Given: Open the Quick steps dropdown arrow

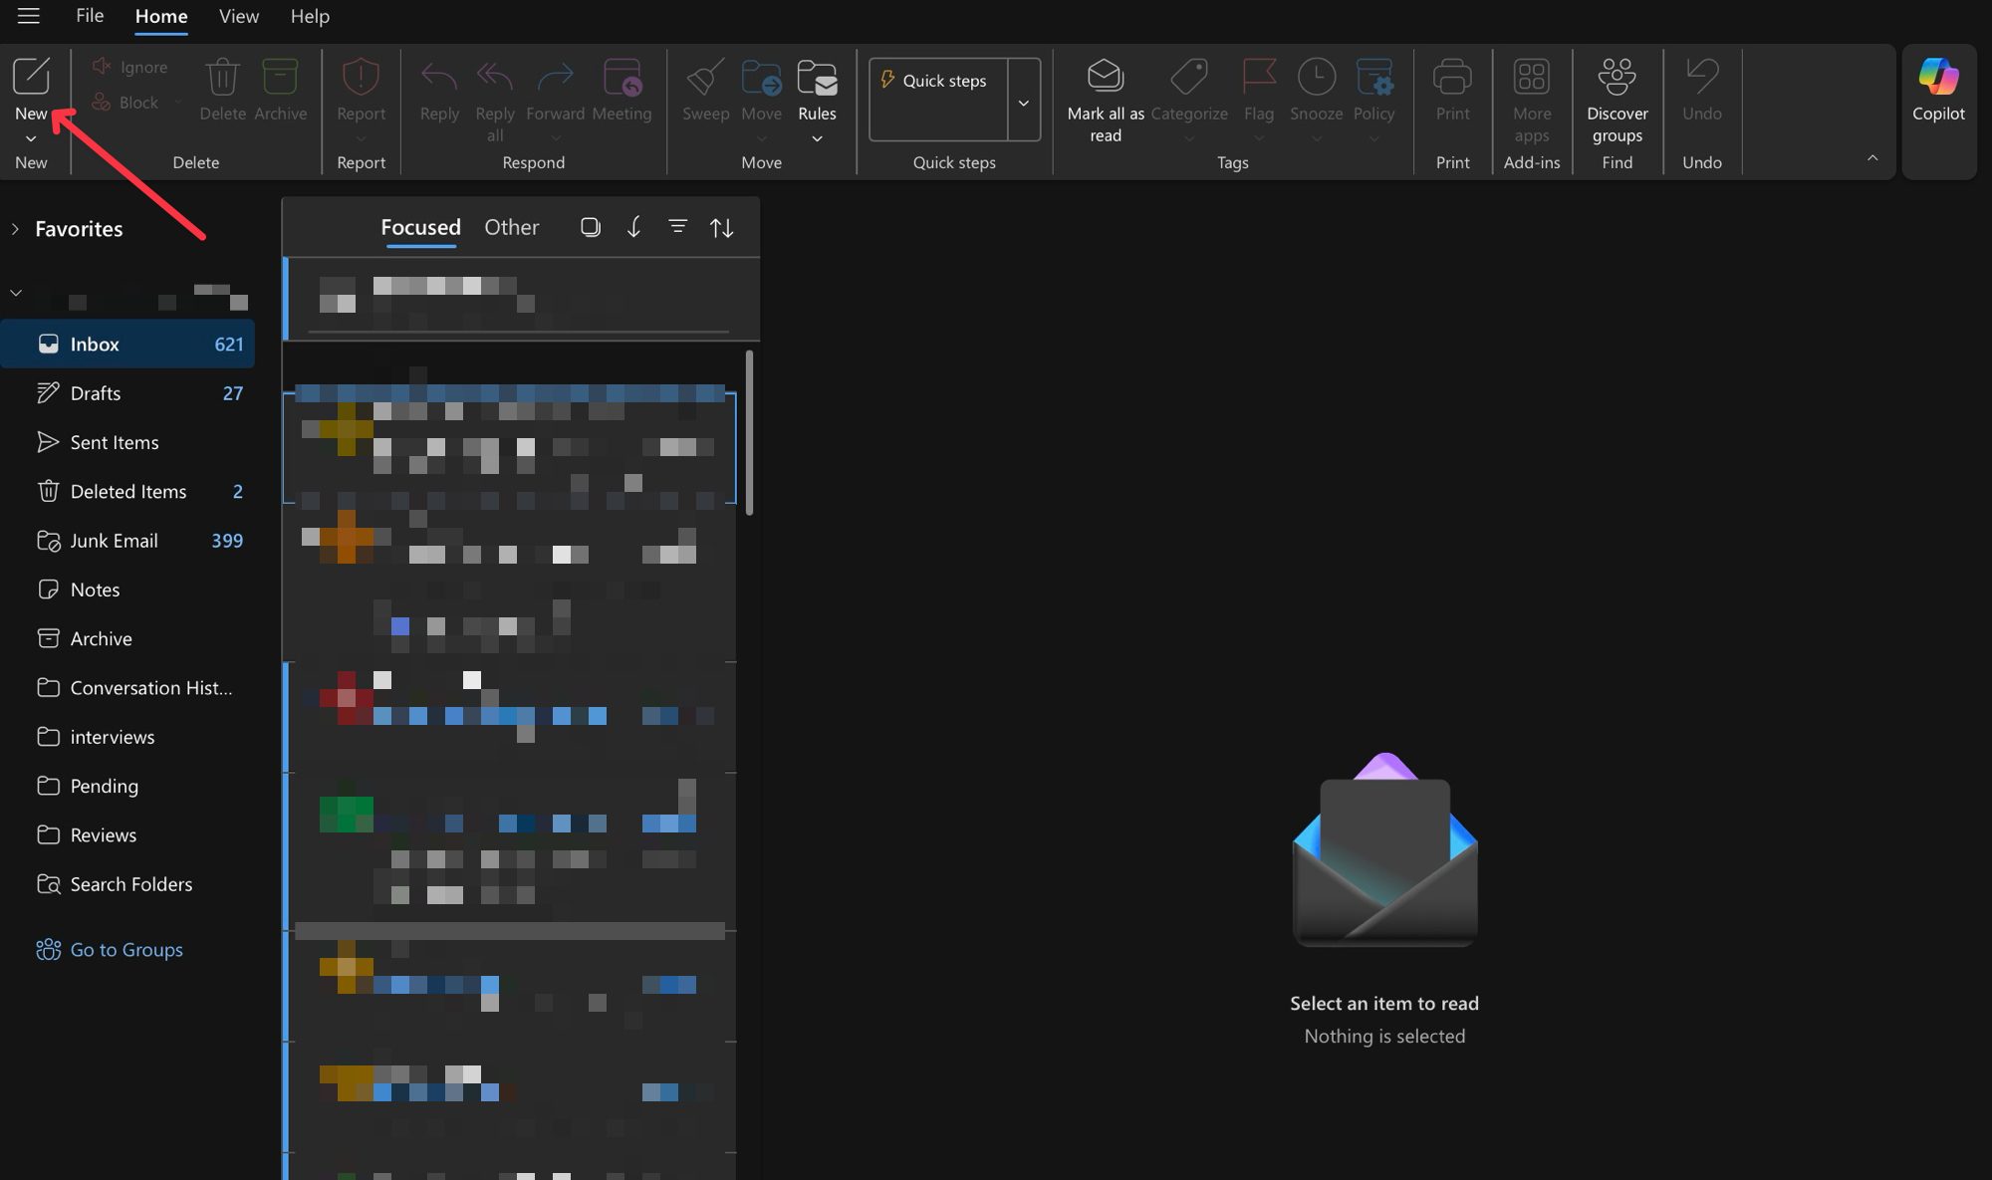Looking at the screenshot, I should (x=1023, y=103).
